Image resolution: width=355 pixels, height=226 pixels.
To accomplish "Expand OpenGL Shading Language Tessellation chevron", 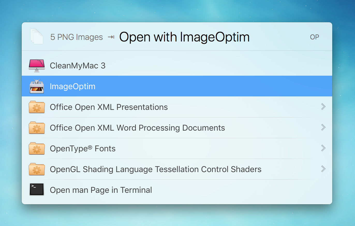I will tap(323, 169).
